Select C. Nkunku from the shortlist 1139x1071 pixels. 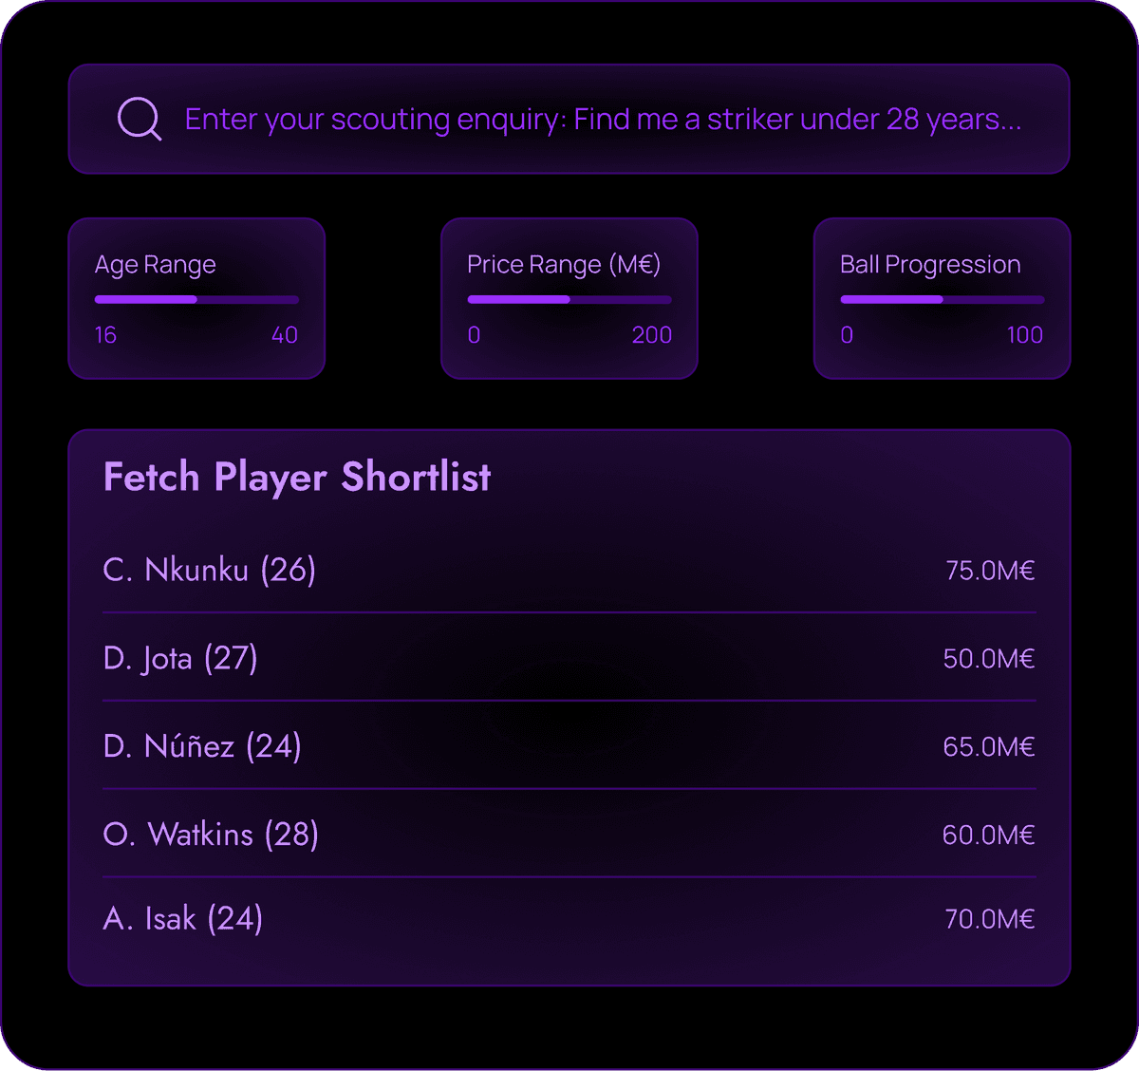point(210,570)
